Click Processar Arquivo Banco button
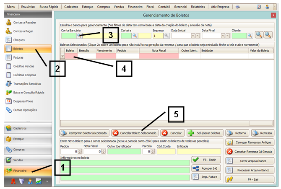 250,170
